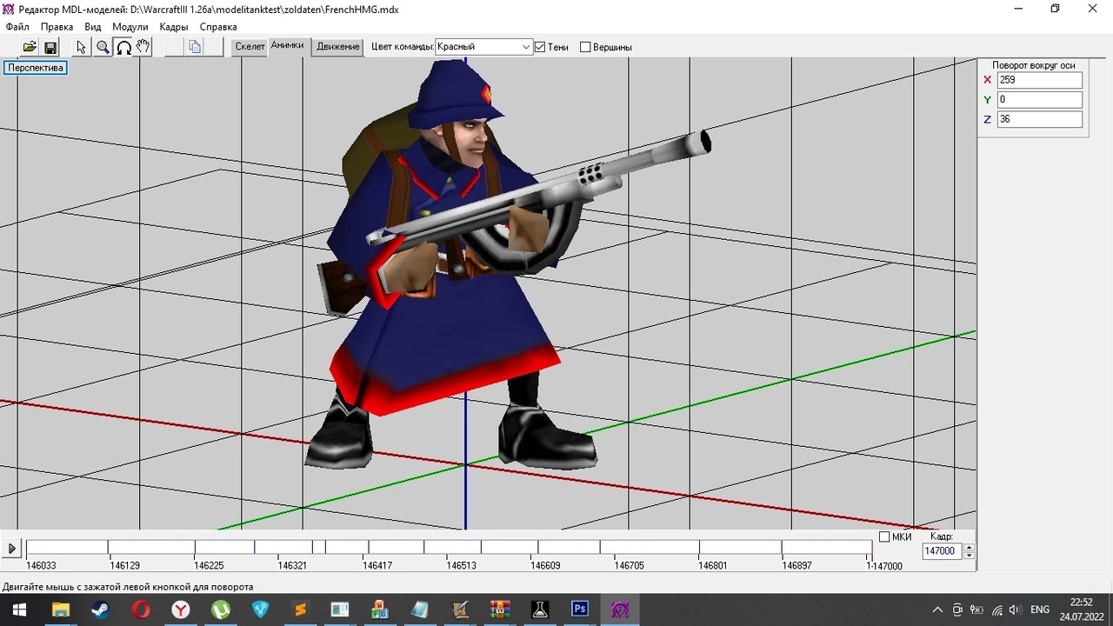The height and width of the screenshot is (626, 1113).
Task: Click the Y axis rotation field
Action: pos(1039,100)
